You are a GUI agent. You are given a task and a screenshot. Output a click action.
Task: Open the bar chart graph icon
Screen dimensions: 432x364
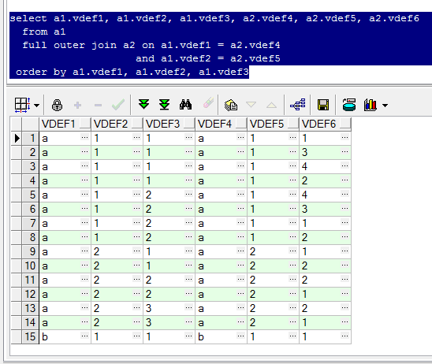tap(371, 105)
